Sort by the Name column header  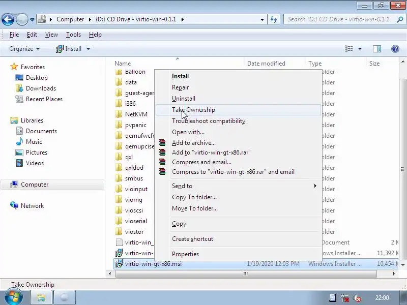123,64
